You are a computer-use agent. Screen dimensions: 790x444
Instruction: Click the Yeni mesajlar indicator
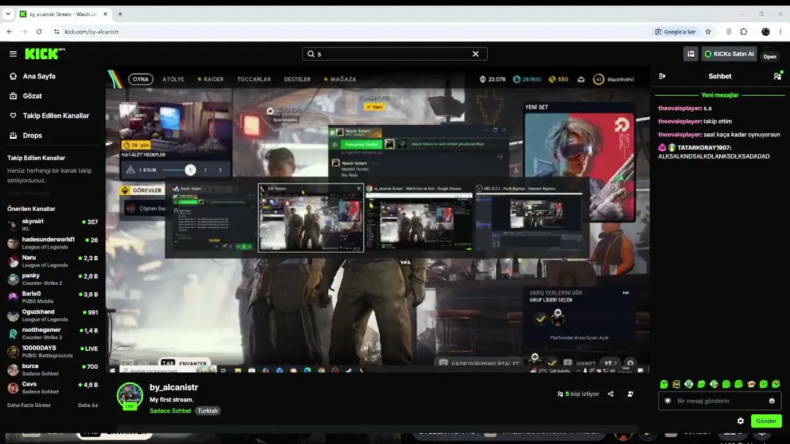coord(720,95)
